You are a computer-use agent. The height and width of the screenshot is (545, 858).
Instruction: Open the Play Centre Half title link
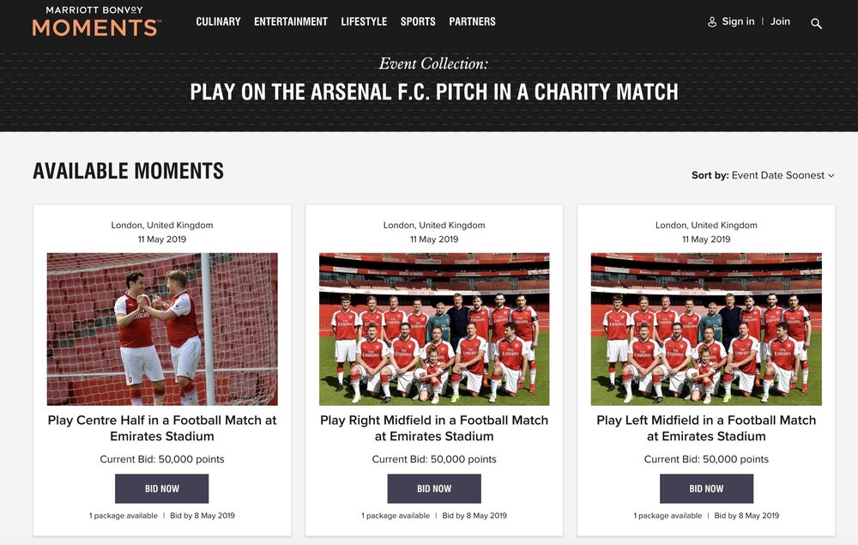162,427
